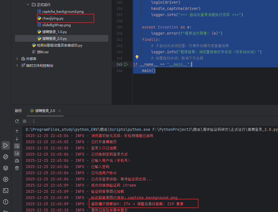Click the 'finally:' keyword line
This screenshot has height=212, width=278.
pos(151,39)
